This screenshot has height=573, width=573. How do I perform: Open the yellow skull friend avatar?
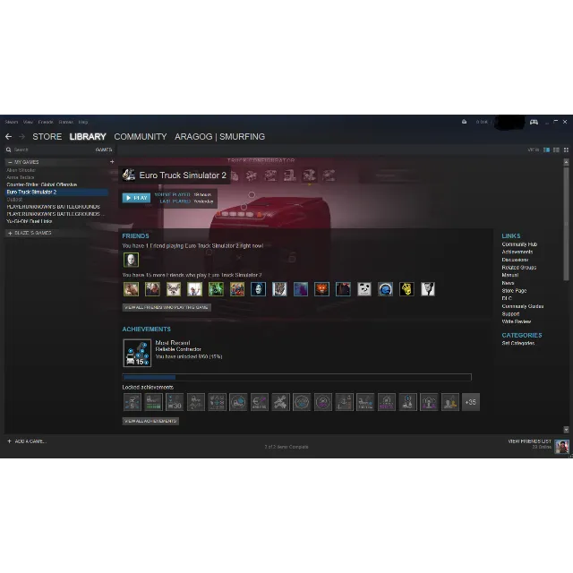pos(406,289)
